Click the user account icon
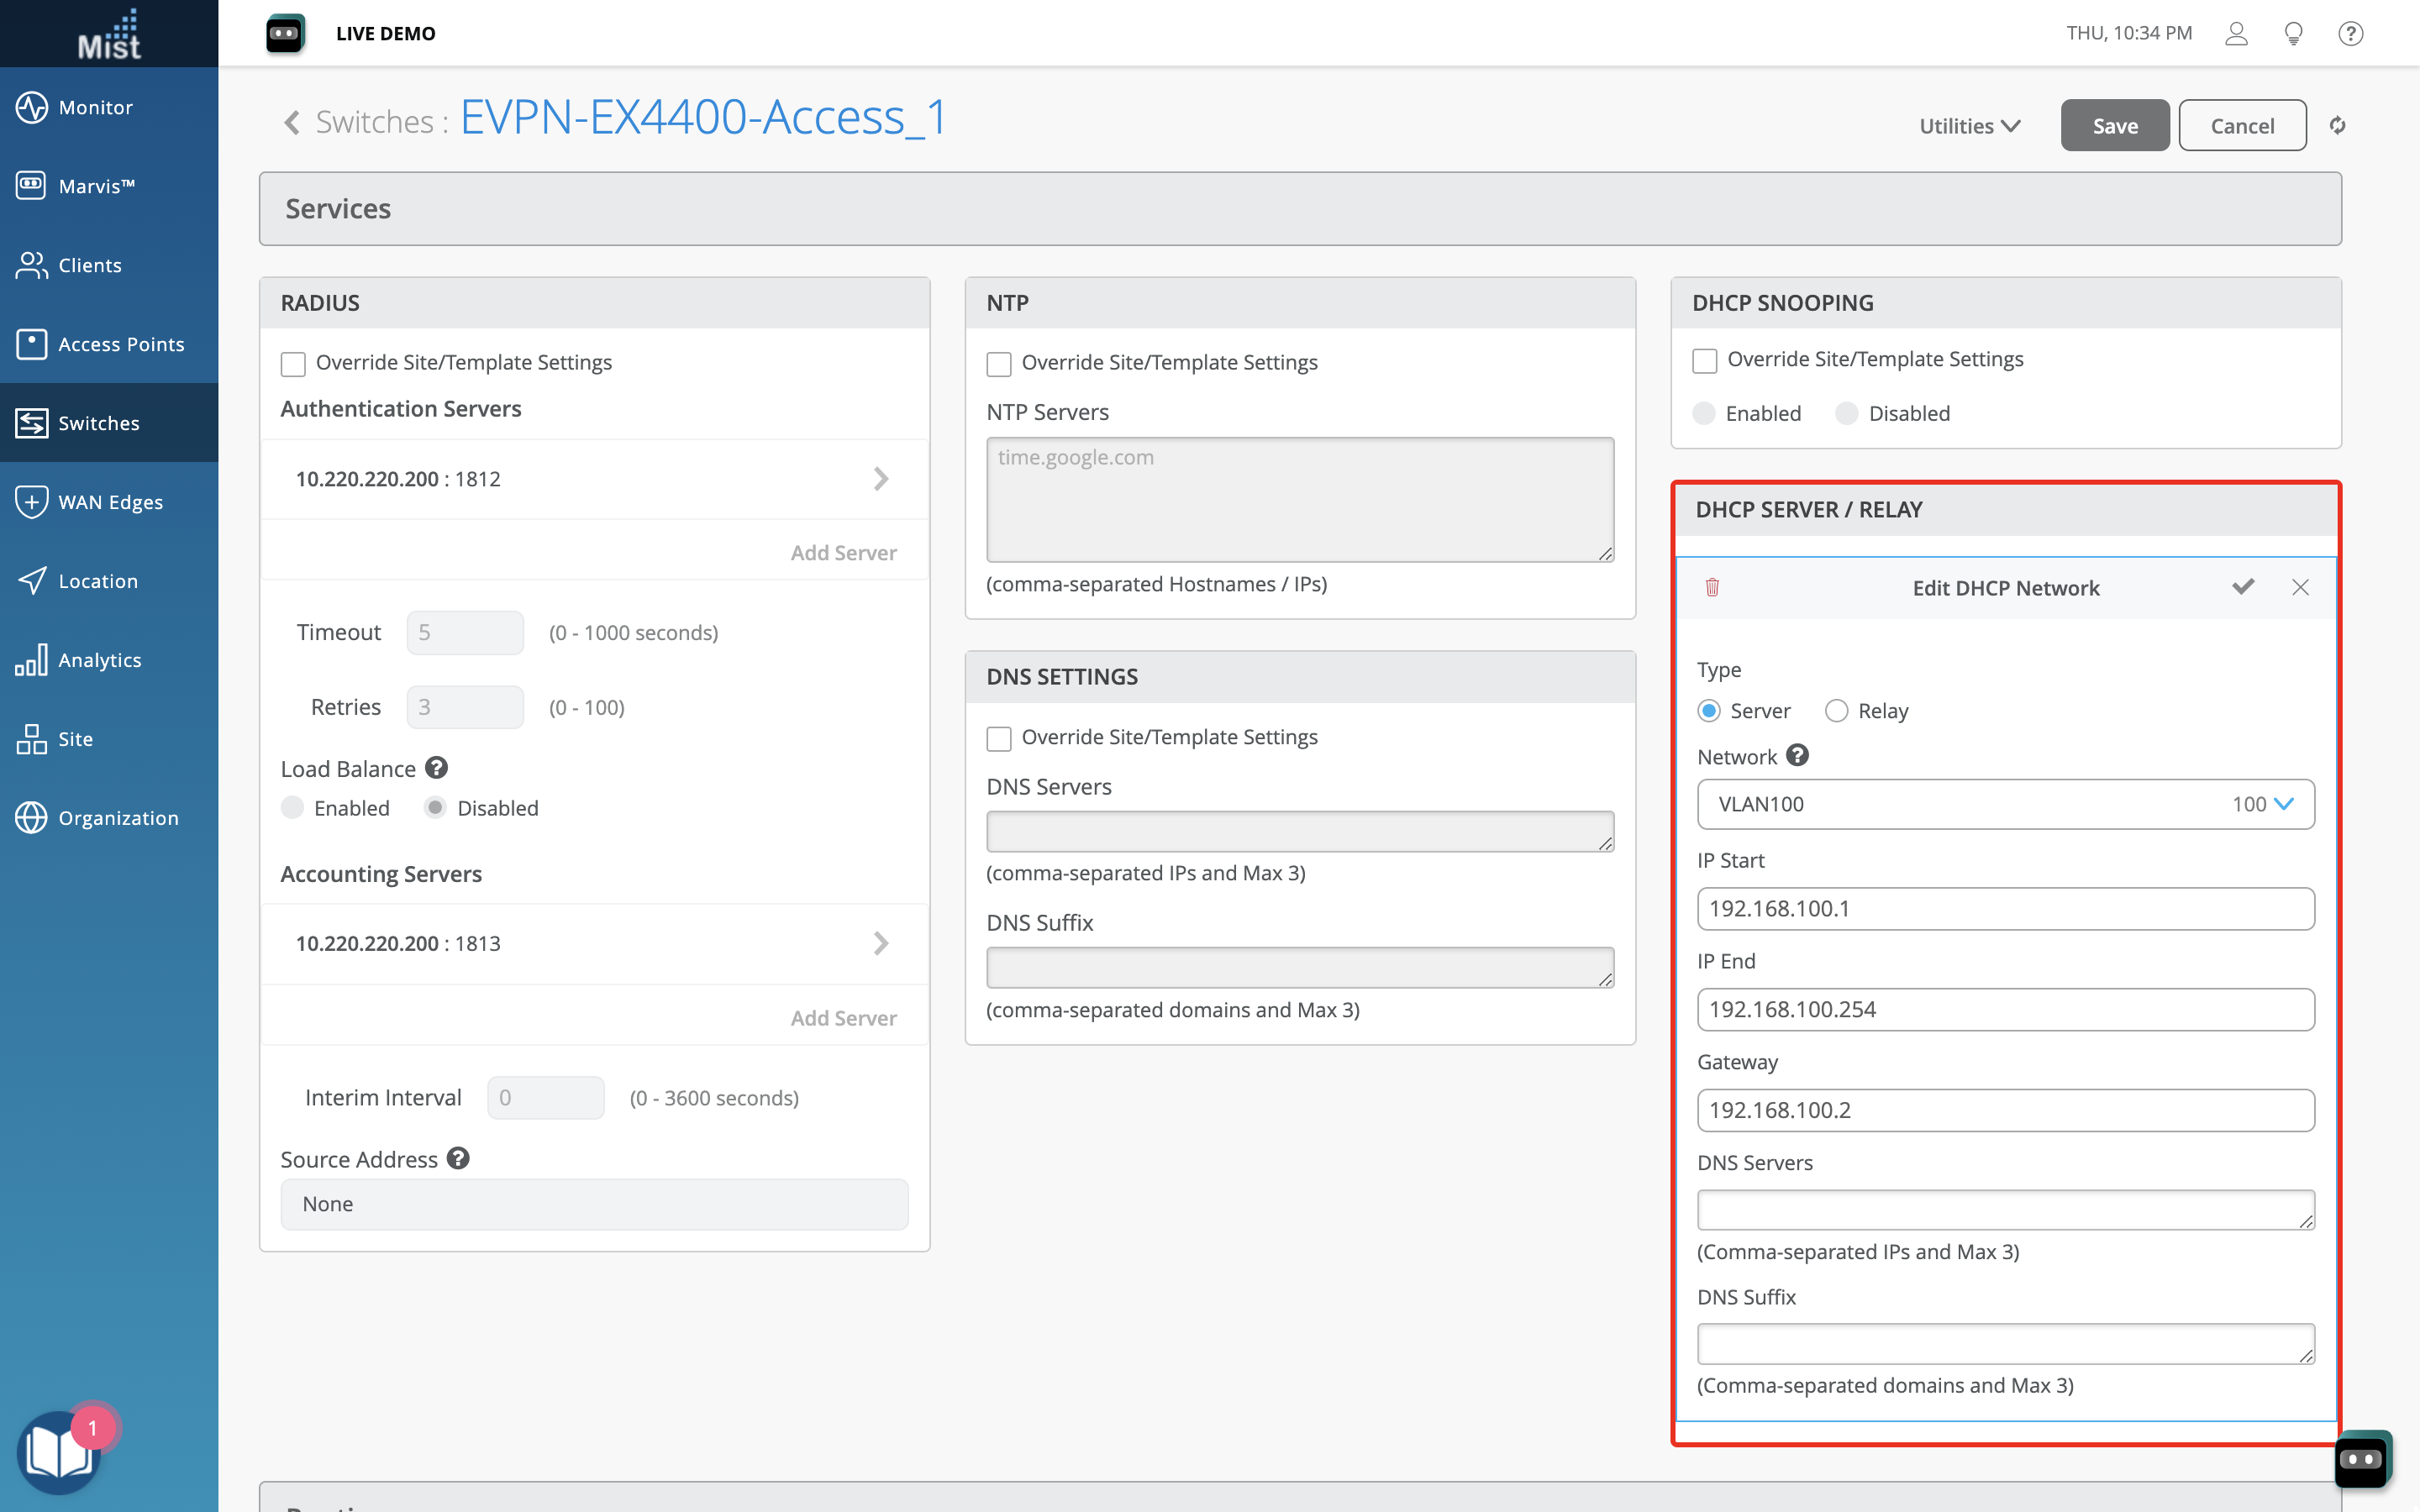 (2236, 33)
